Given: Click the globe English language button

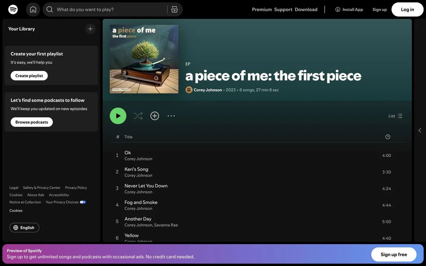Looking at the screenshot, I should pyautogui.click(x=24, y=228).
